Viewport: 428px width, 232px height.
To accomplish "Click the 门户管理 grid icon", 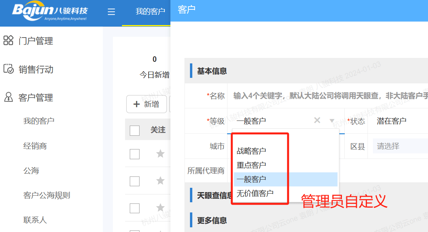I will coord(9,40).
